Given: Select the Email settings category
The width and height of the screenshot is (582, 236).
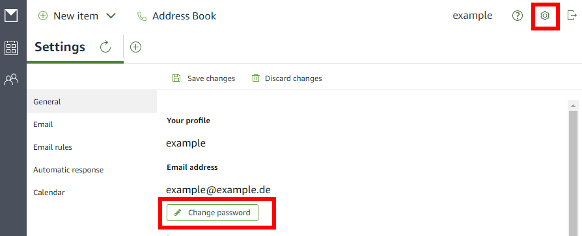Looking at the screenshot, I should (92, 124).
